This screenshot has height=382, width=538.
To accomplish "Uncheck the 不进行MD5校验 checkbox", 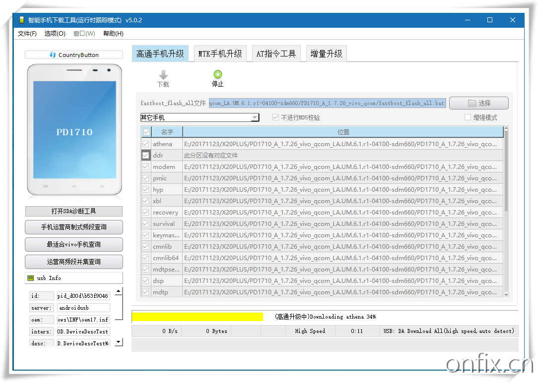I will (275, 117).
